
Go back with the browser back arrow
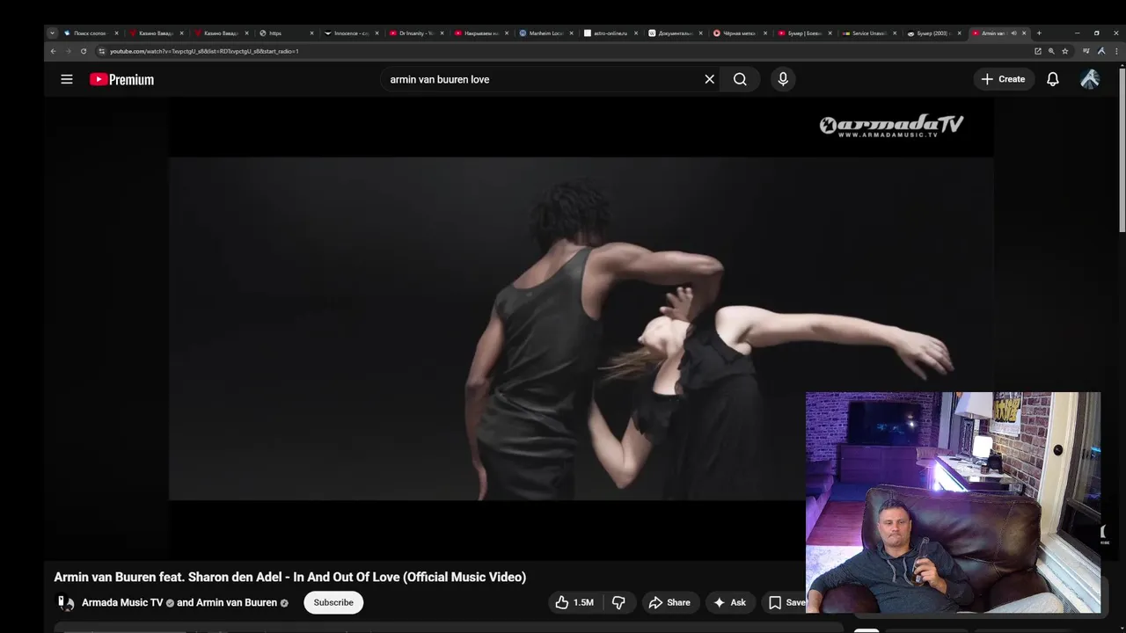coord(53,51)
